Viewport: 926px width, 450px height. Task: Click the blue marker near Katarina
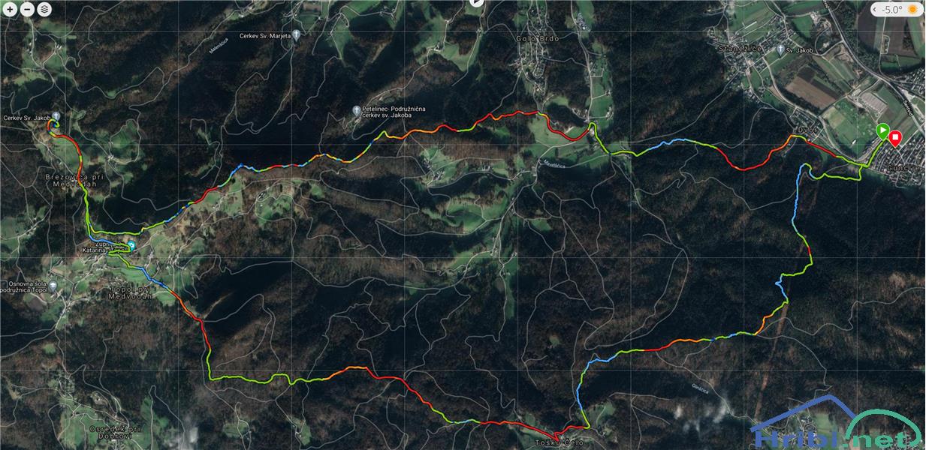coord(132,245)
